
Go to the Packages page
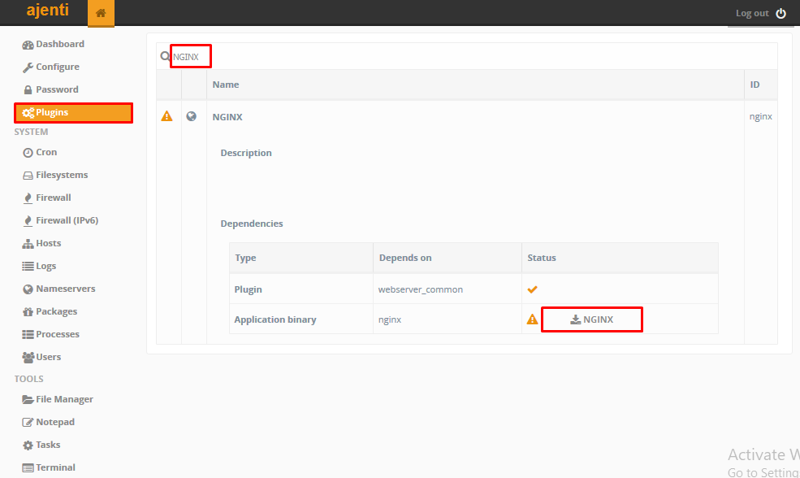pos(56,311)
